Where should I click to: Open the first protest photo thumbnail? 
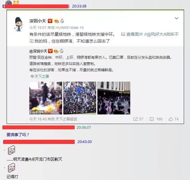pos(46,98)
